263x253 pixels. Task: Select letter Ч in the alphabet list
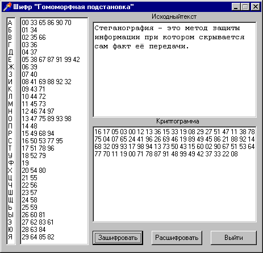tap(10, 185)
